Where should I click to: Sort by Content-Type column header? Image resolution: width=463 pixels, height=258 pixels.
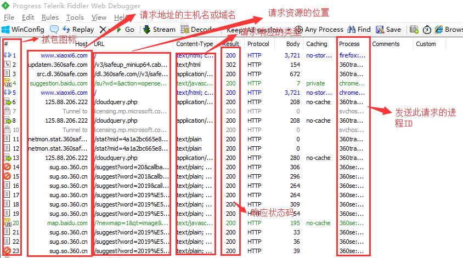tap(195, 44)
